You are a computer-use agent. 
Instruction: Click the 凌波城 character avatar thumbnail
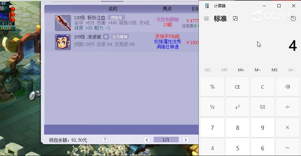click(x=63, y=42)
